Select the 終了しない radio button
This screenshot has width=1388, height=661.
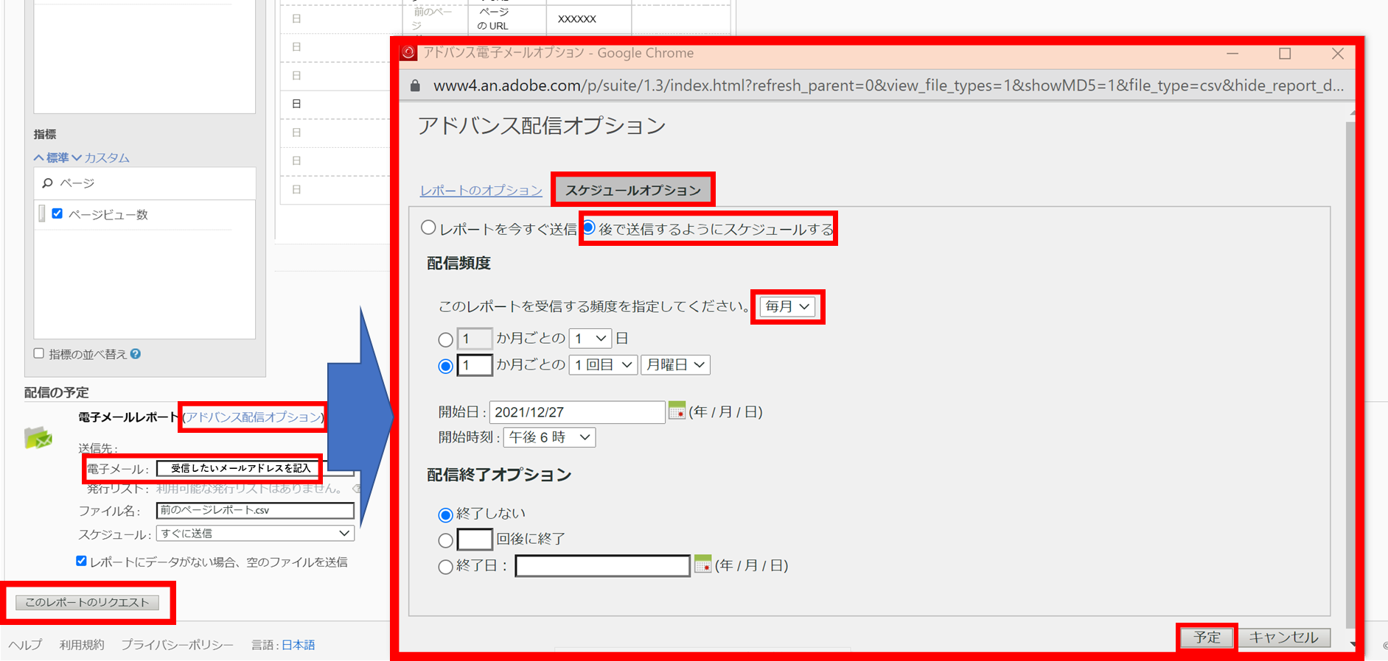[x=445, y=515]
